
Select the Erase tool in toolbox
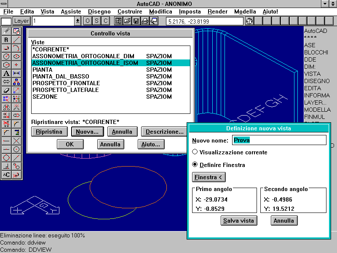6,90
